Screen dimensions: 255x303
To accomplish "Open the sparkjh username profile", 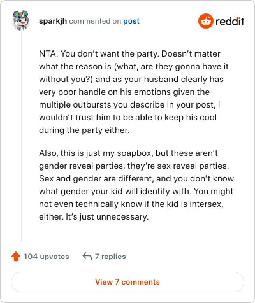I will (53, 21).
